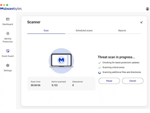Click the Scan time value 00:00:06
Image resolution: width=150 pixels, height=113 pixels.
[x=36, y=85]
